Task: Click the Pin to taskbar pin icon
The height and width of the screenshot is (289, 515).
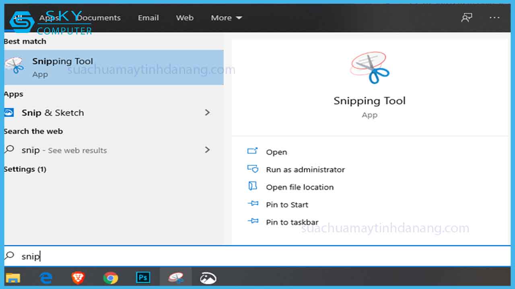Action: [x=253, y=221]
